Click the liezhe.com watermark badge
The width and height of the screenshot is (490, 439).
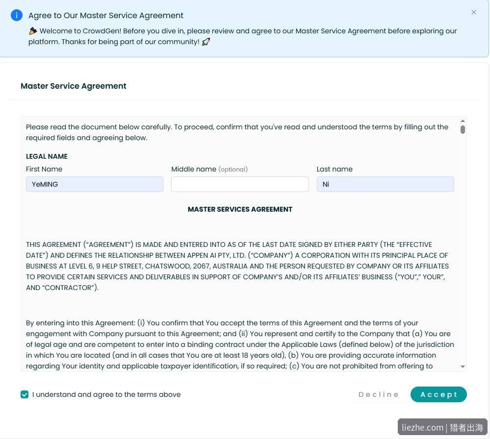click(442, 427)
